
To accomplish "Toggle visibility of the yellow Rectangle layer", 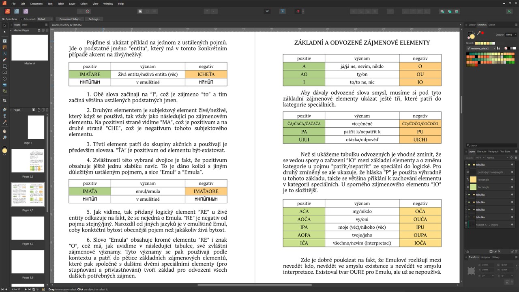I will [x=512, y=180].
